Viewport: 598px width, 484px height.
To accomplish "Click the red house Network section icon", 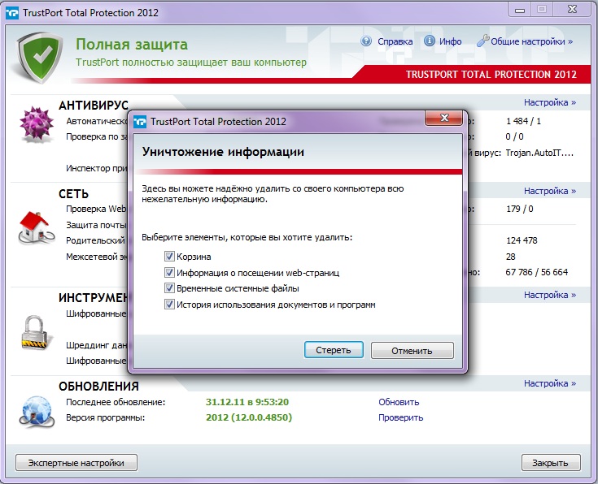I will (x=37, y=228).
